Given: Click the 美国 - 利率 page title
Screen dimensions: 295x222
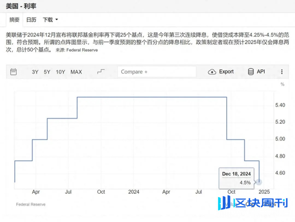Looking at the screenshot, I should click(x=21, y=6).
